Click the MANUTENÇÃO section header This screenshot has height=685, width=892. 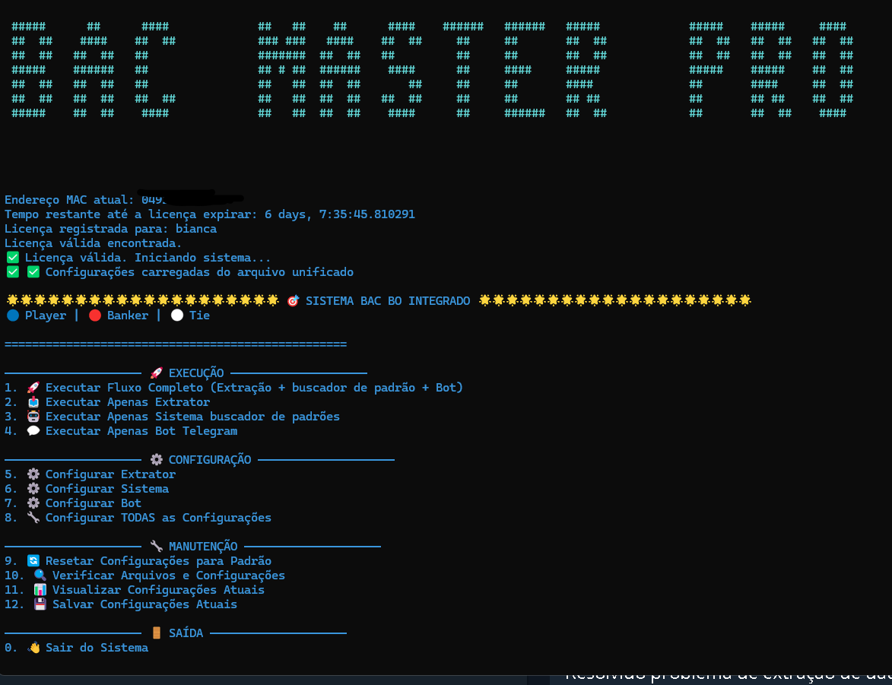[x=202, y=547]
